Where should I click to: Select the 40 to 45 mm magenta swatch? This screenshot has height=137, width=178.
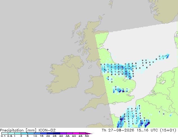pyautogui.click(x=76, y=133)
